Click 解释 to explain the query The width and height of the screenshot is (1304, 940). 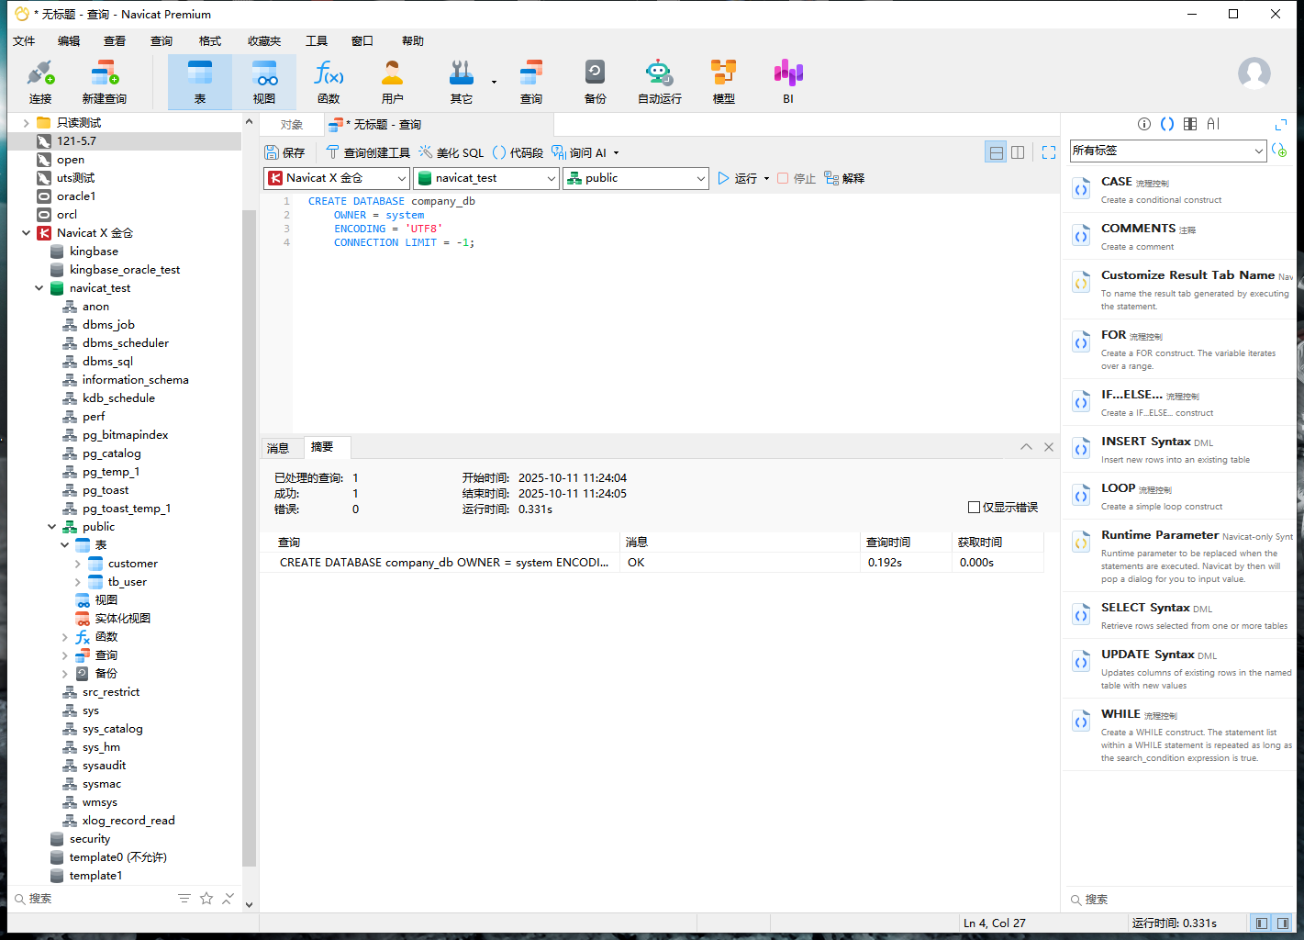(844, 179)
